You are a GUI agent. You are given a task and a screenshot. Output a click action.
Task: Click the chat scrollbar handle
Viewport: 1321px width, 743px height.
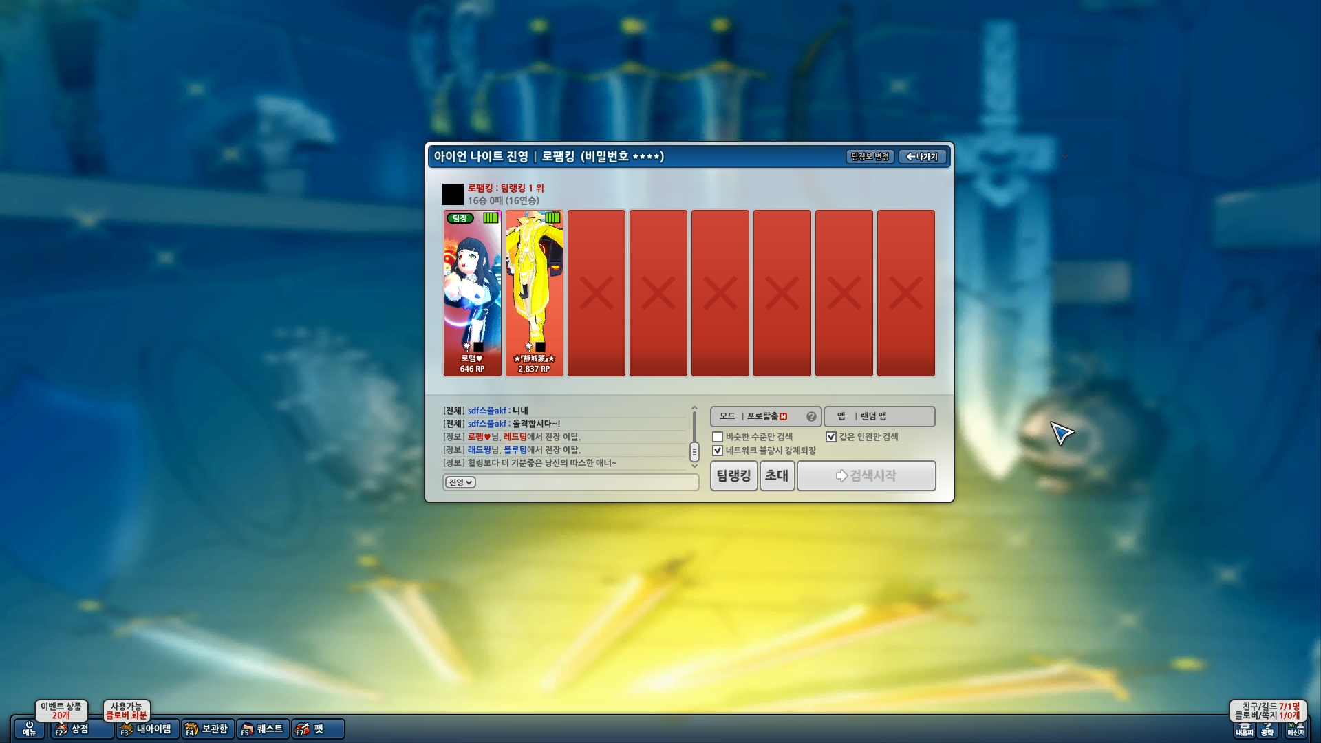694,452
